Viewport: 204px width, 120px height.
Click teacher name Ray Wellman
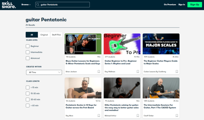(x=110, y=71)
